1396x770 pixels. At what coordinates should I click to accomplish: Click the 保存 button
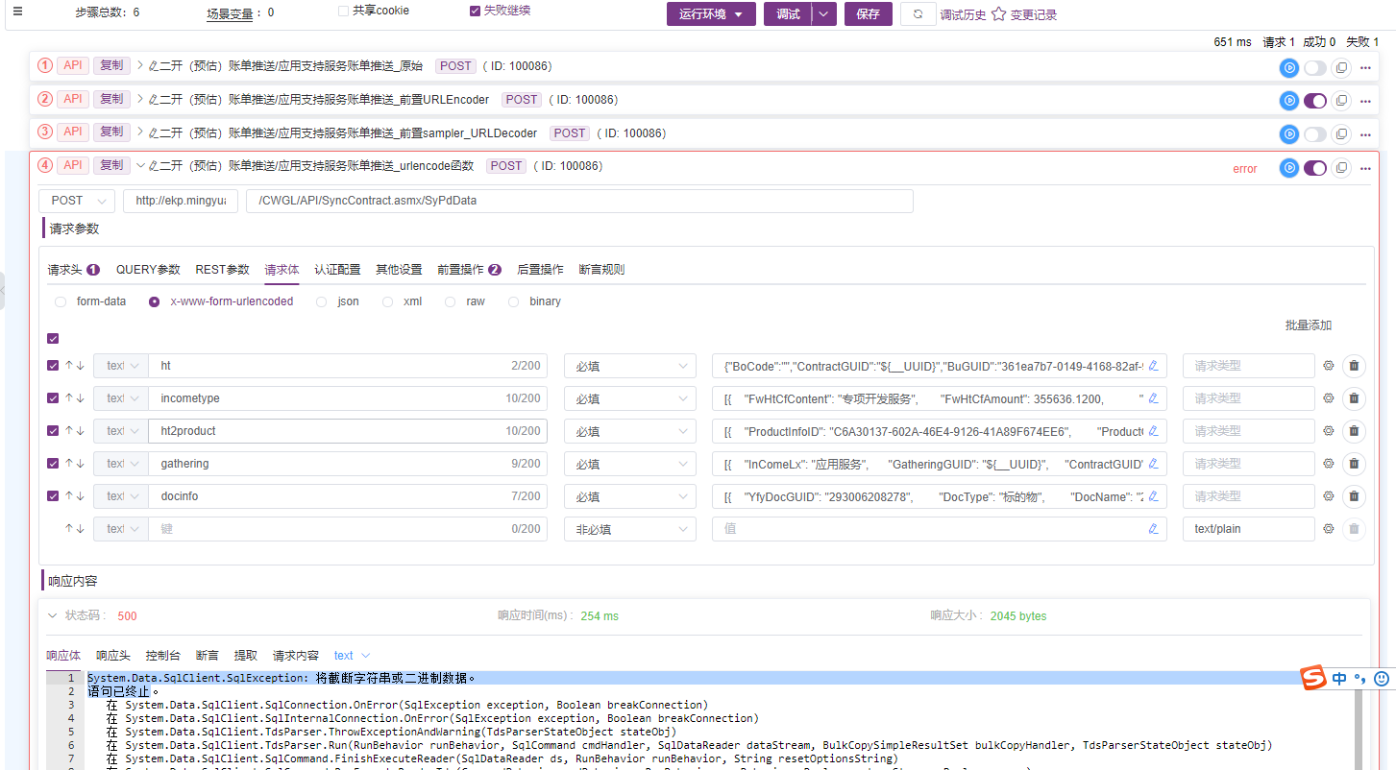click(869, 14)
